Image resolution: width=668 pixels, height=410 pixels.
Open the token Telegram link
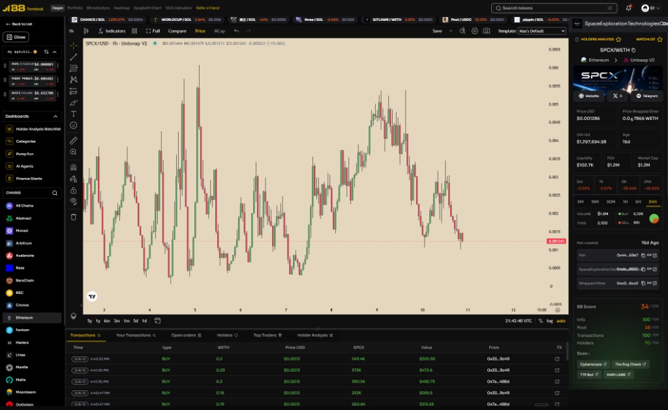point(646,96)
